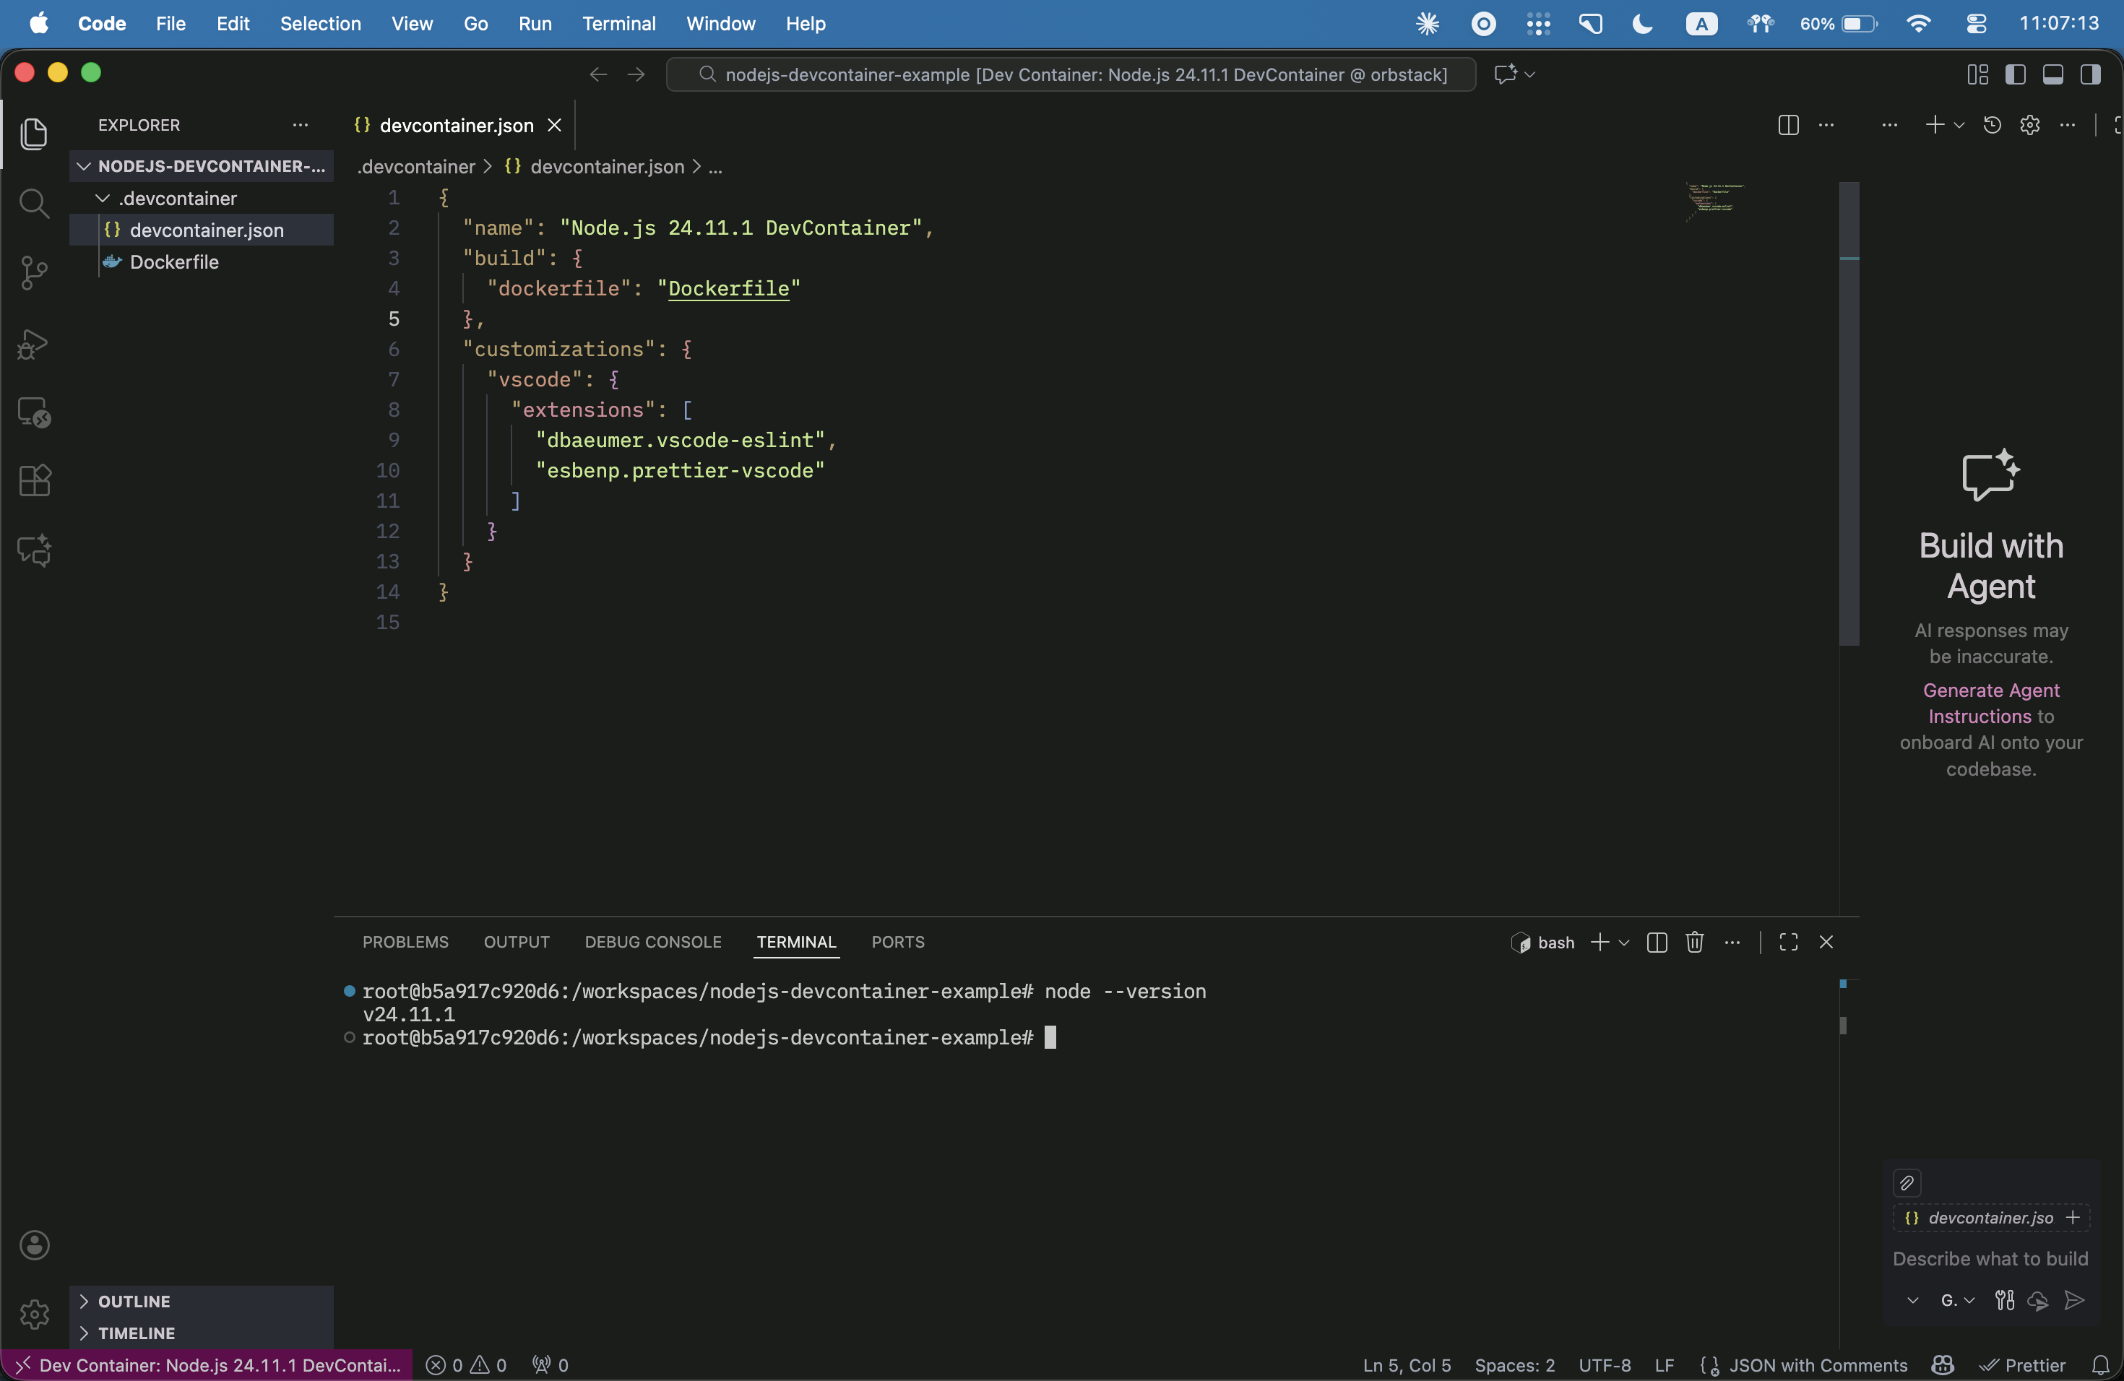2124x1381 pixels.
Task: Open the Terminal menu in menu bar
Action: (x=618, y=24)
